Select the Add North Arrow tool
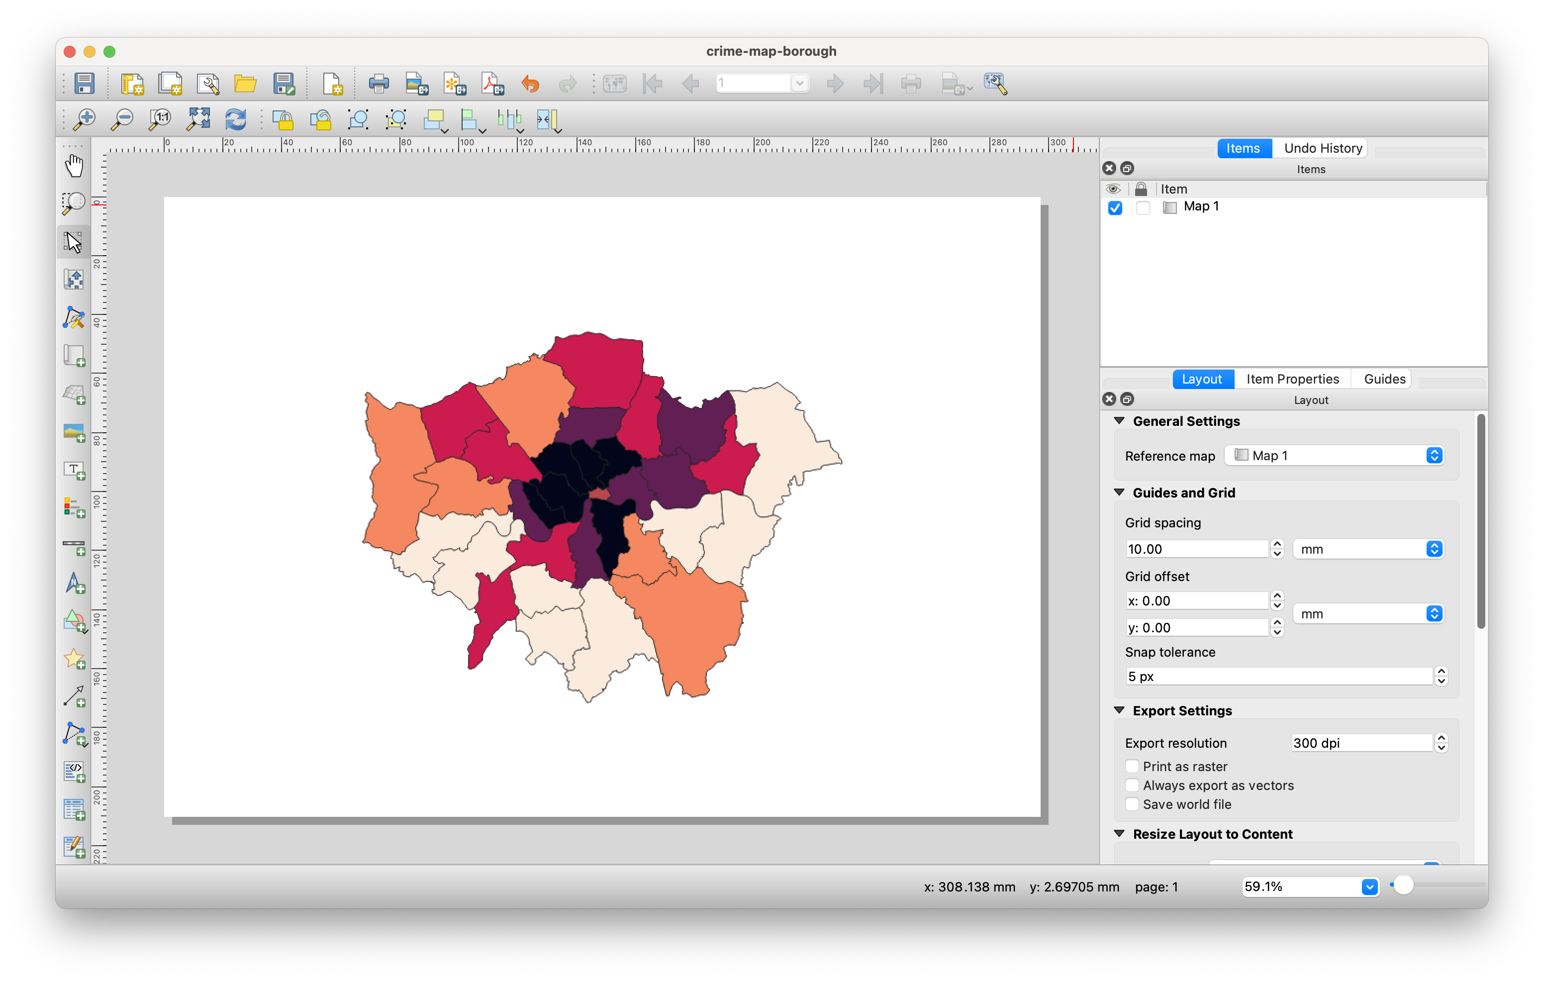Viewport: 1544px width, 982px height. tap(75, 583)
